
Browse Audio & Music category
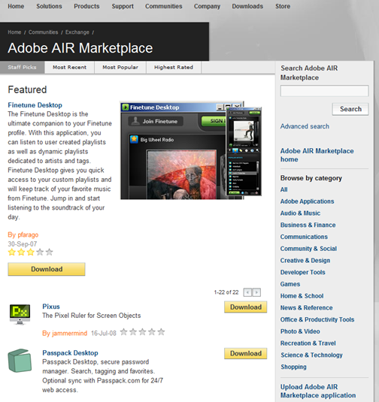300,213
